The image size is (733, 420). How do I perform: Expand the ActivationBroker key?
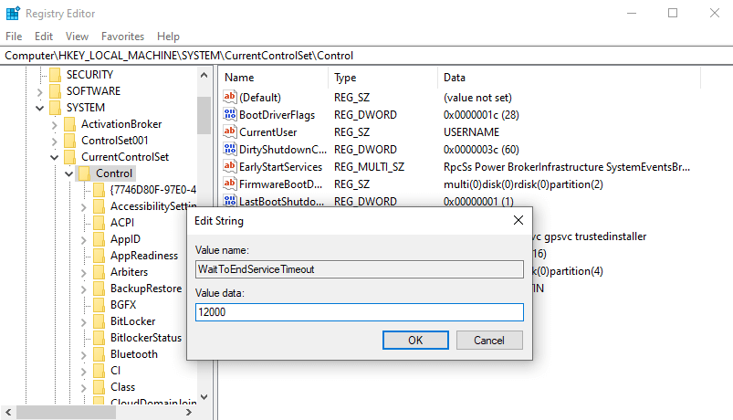[x=54, y=125]
